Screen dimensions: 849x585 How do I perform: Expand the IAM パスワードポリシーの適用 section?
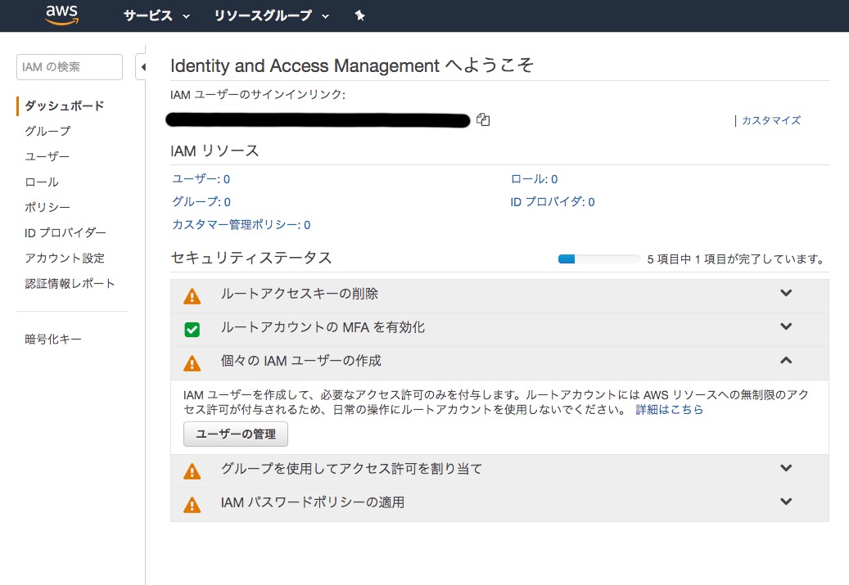[x=785, y=502]
